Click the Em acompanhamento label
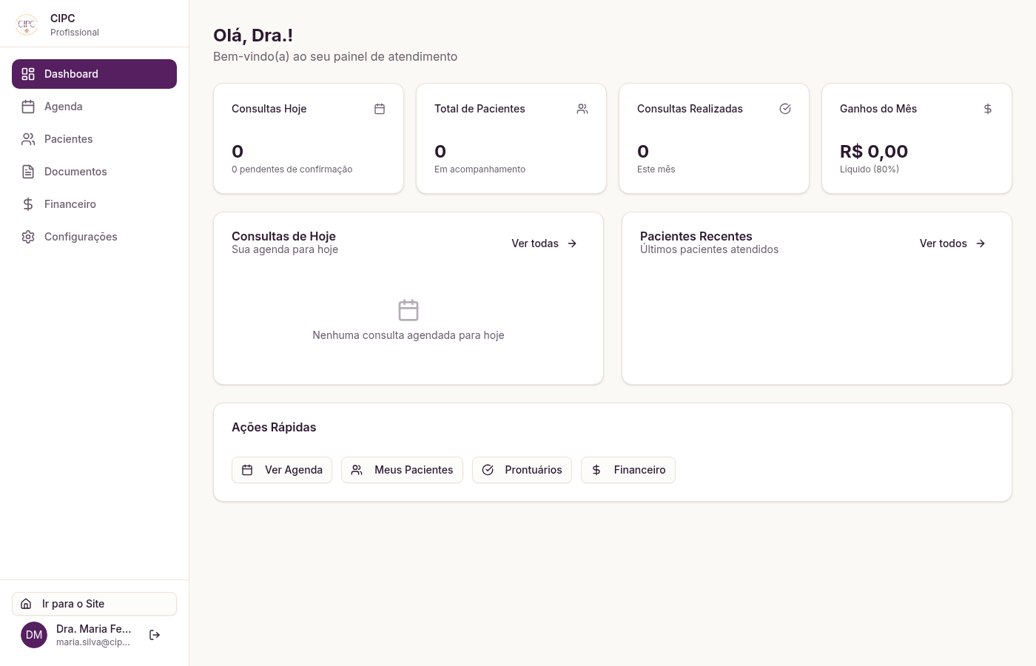1036x666 pixels. click(480, 169)
